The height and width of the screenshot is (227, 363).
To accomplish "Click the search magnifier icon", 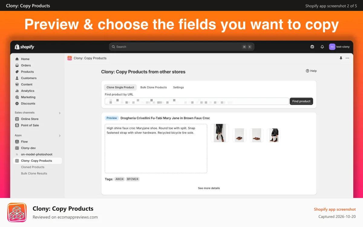I will (x=113, y=47).
